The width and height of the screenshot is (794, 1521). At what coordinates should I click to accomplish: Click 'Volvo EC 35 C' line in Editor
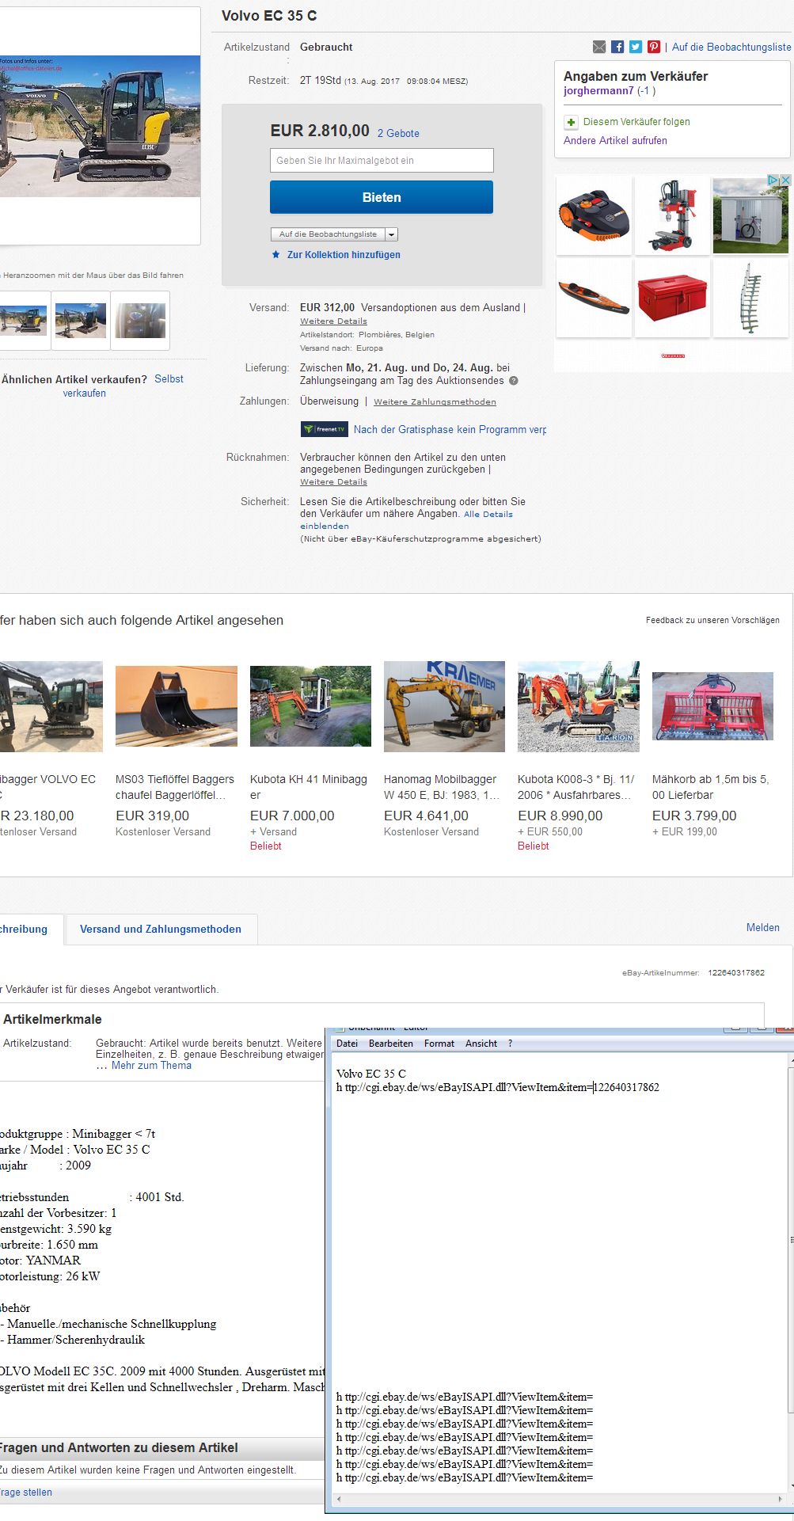point(371,1074)
